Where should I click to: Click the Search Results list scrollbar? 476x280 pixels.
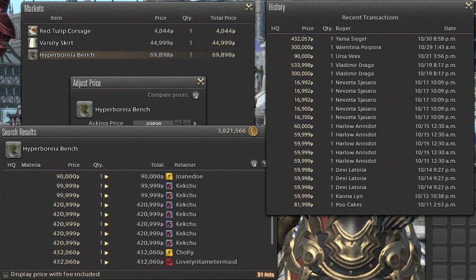272,230
